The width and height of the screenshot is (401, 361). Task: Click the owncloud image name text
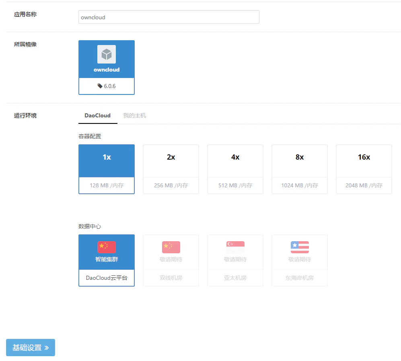[x=107, y=70]
